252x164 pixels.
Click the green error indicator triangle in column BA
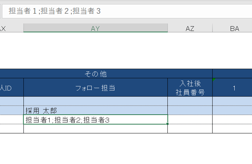(x=214, y=80)
